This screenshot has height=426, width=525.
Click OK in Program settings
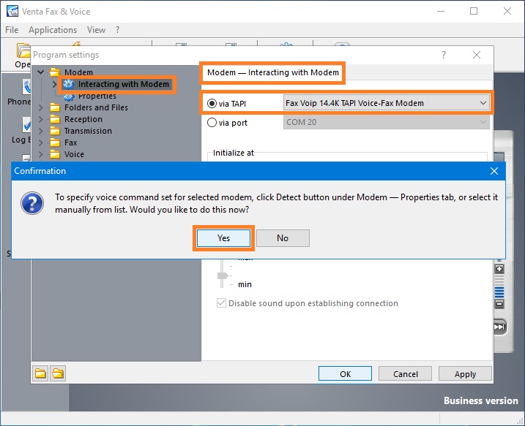click(x=345, y=374)
